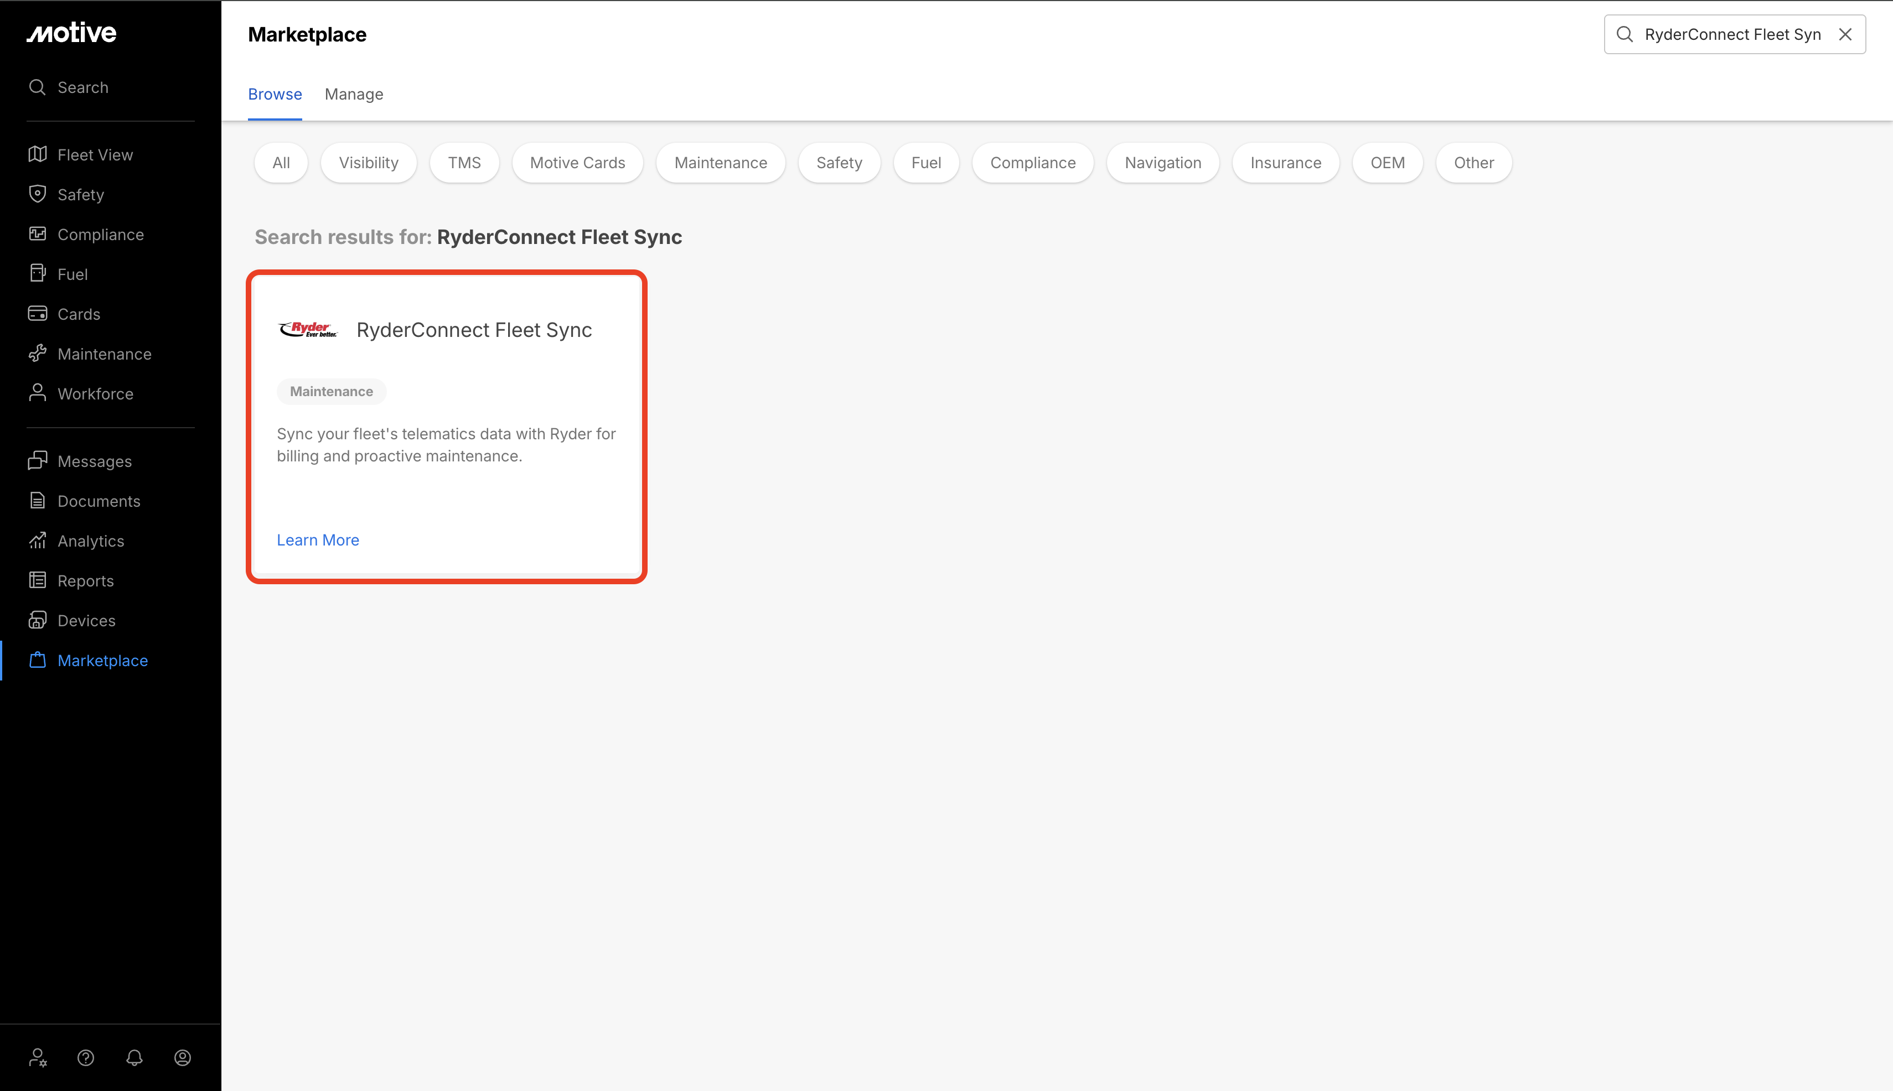Go to Cards via sidebar label
Screen dimensions: 1893x1091
click(x=79, y=313)
